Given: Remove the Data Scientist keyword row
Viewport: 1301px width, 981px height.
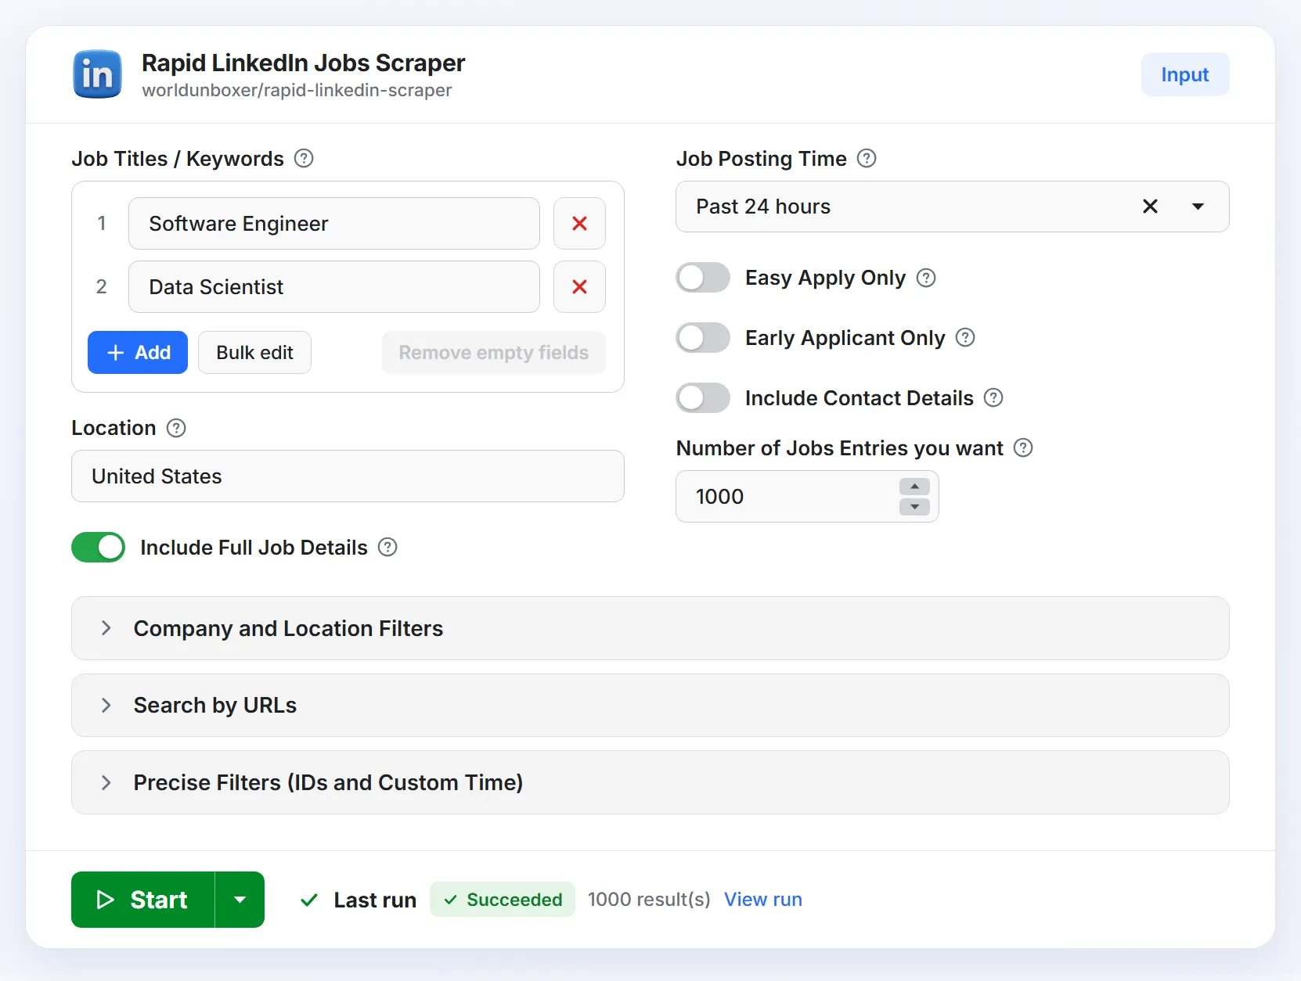Looking at the screenshot, I should tap(579, 287).
